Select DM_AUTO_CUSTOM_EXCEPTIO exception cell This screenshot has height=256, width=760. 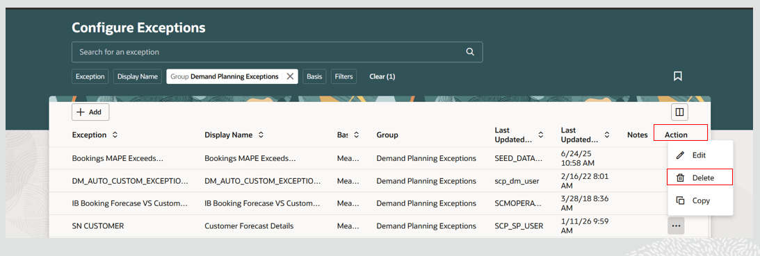pyautogui.click(x=130, y=181)
